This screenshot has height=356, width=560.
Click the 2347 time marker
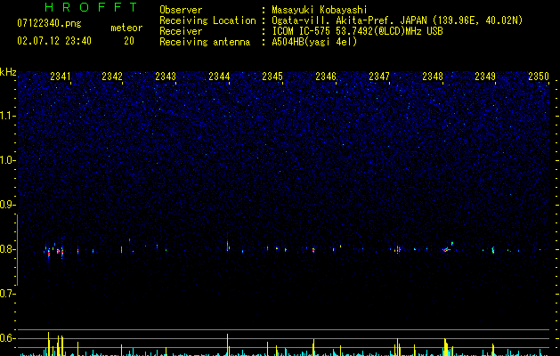379,77
